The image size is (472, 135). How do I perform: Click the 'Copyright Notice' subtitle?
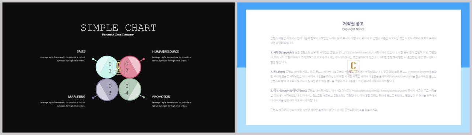pos(353,29)
